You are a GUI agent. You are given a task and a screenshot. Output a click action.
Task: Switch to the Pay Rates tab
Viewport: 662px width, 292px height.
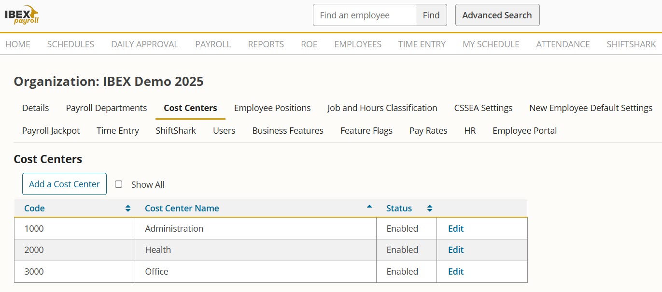428,131
